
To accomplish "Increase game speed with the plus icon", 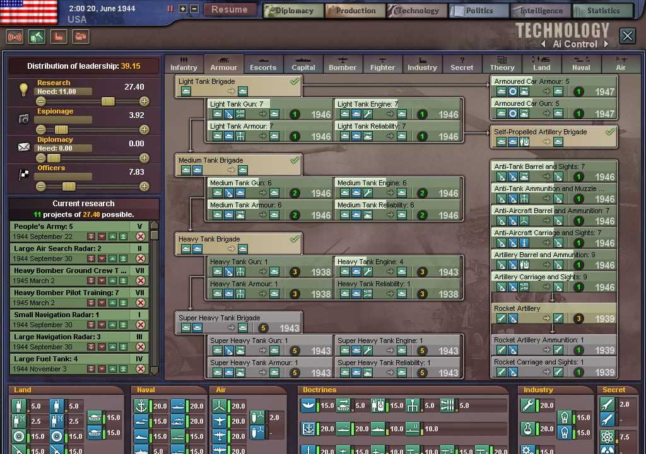I will tap(183, 9).
